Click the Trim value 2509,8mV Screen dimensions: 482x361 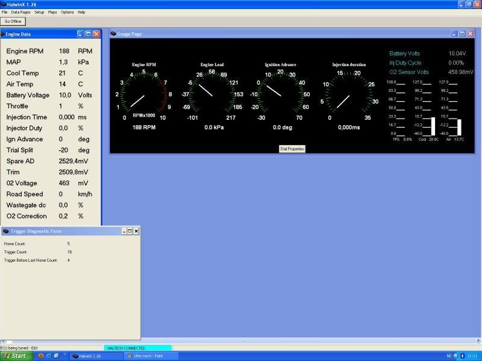(74, 172)
